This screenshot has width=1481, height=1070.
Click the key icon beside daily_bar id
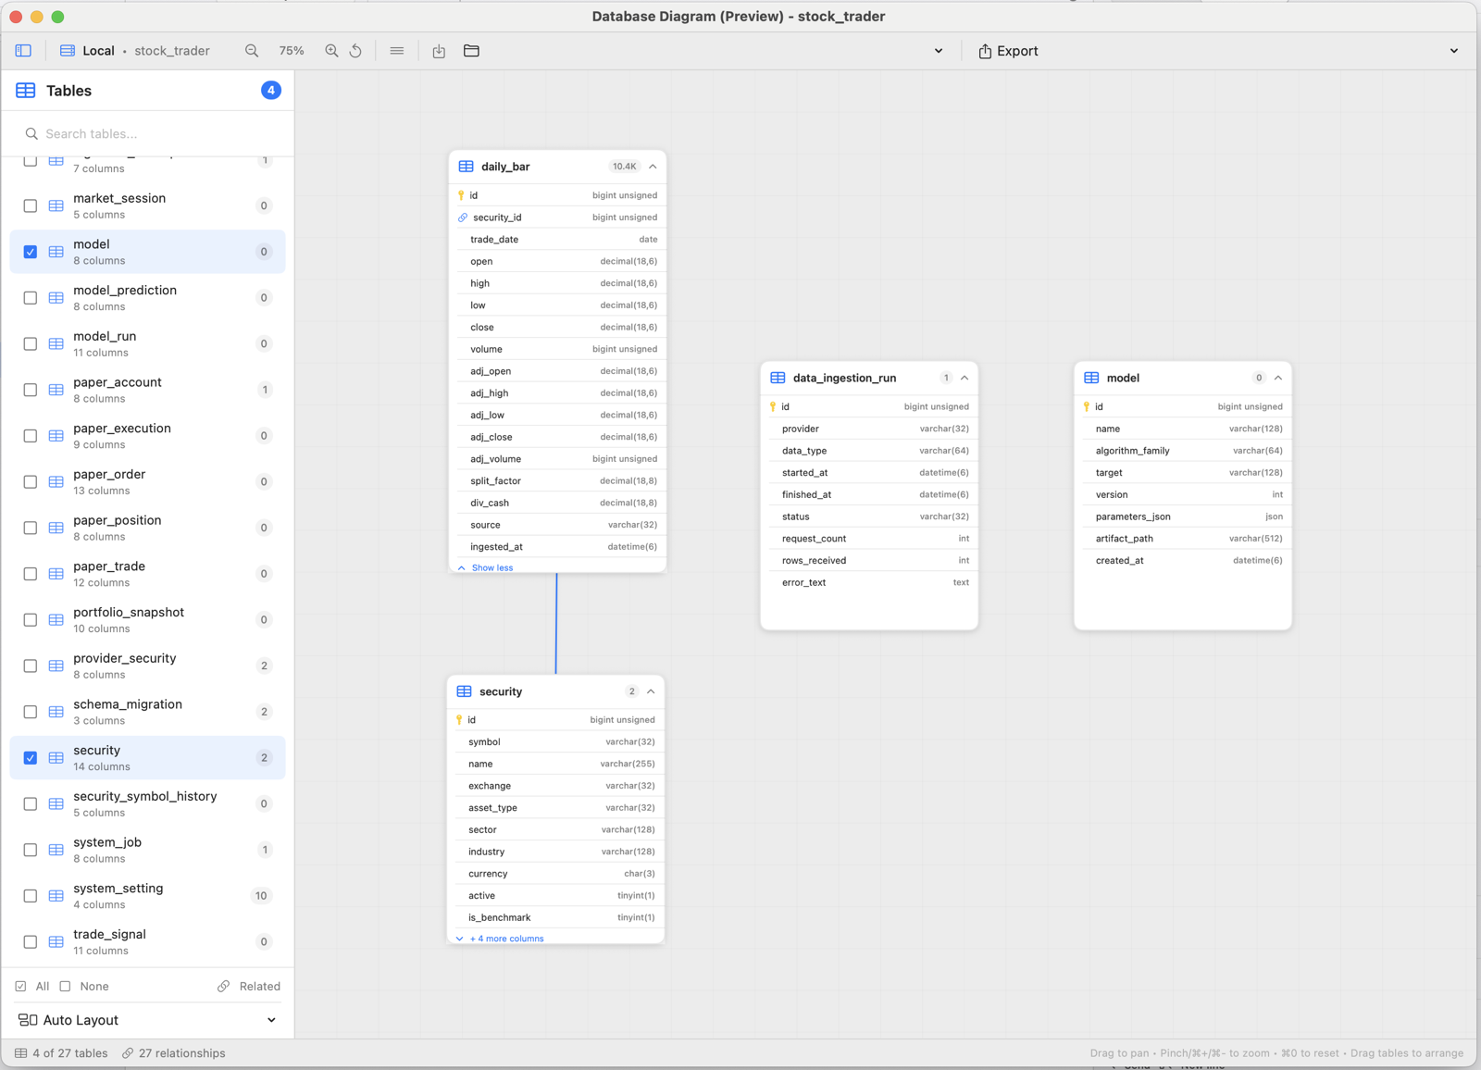click(461, 195)
